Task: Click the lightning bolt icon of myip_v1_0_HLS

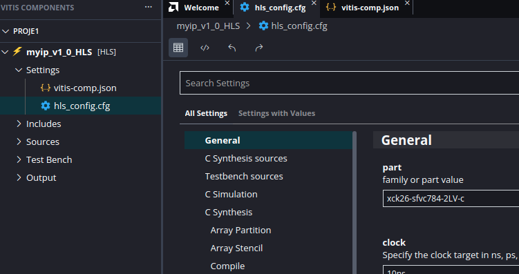Action: coord(17,52)
